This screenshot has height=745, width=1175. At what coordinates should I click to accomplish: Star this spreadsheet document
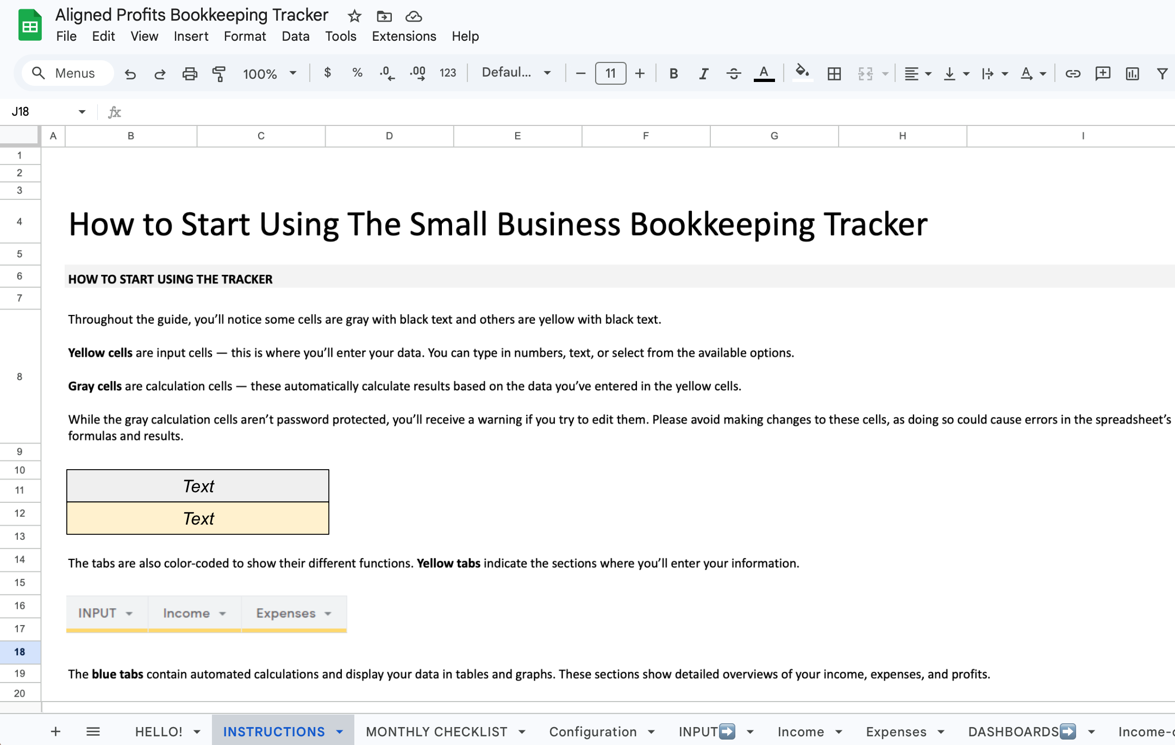(x=354, y=16)
